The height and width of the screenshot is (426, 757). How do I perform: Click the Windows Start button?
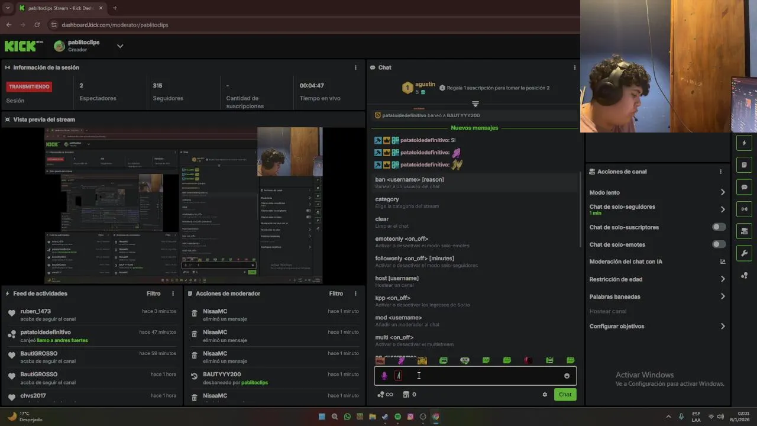[322, 417]
